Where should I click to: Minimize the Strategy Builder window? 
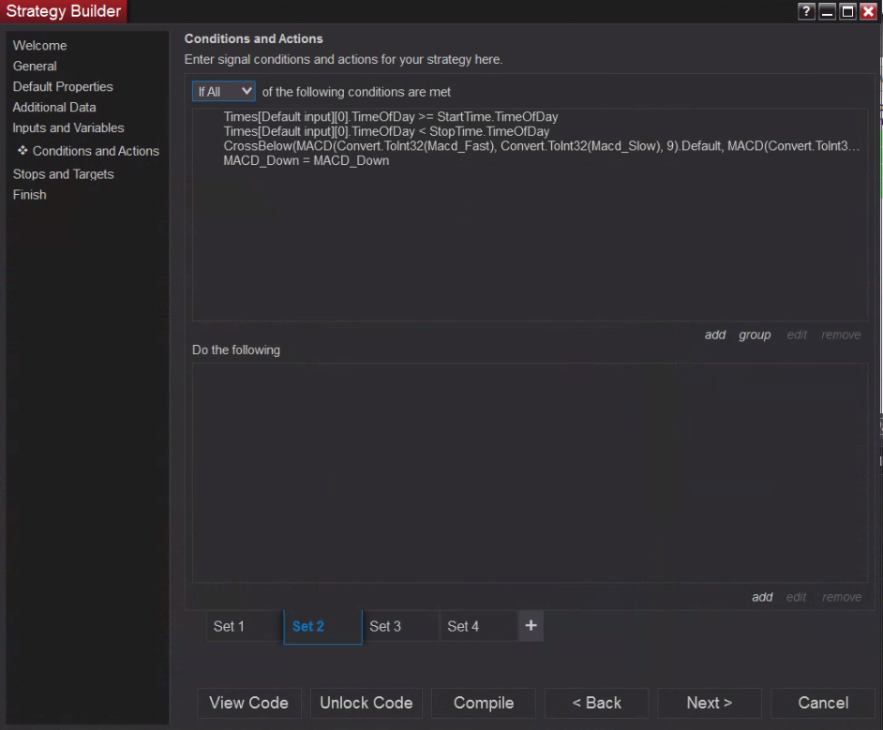(827, 11)
